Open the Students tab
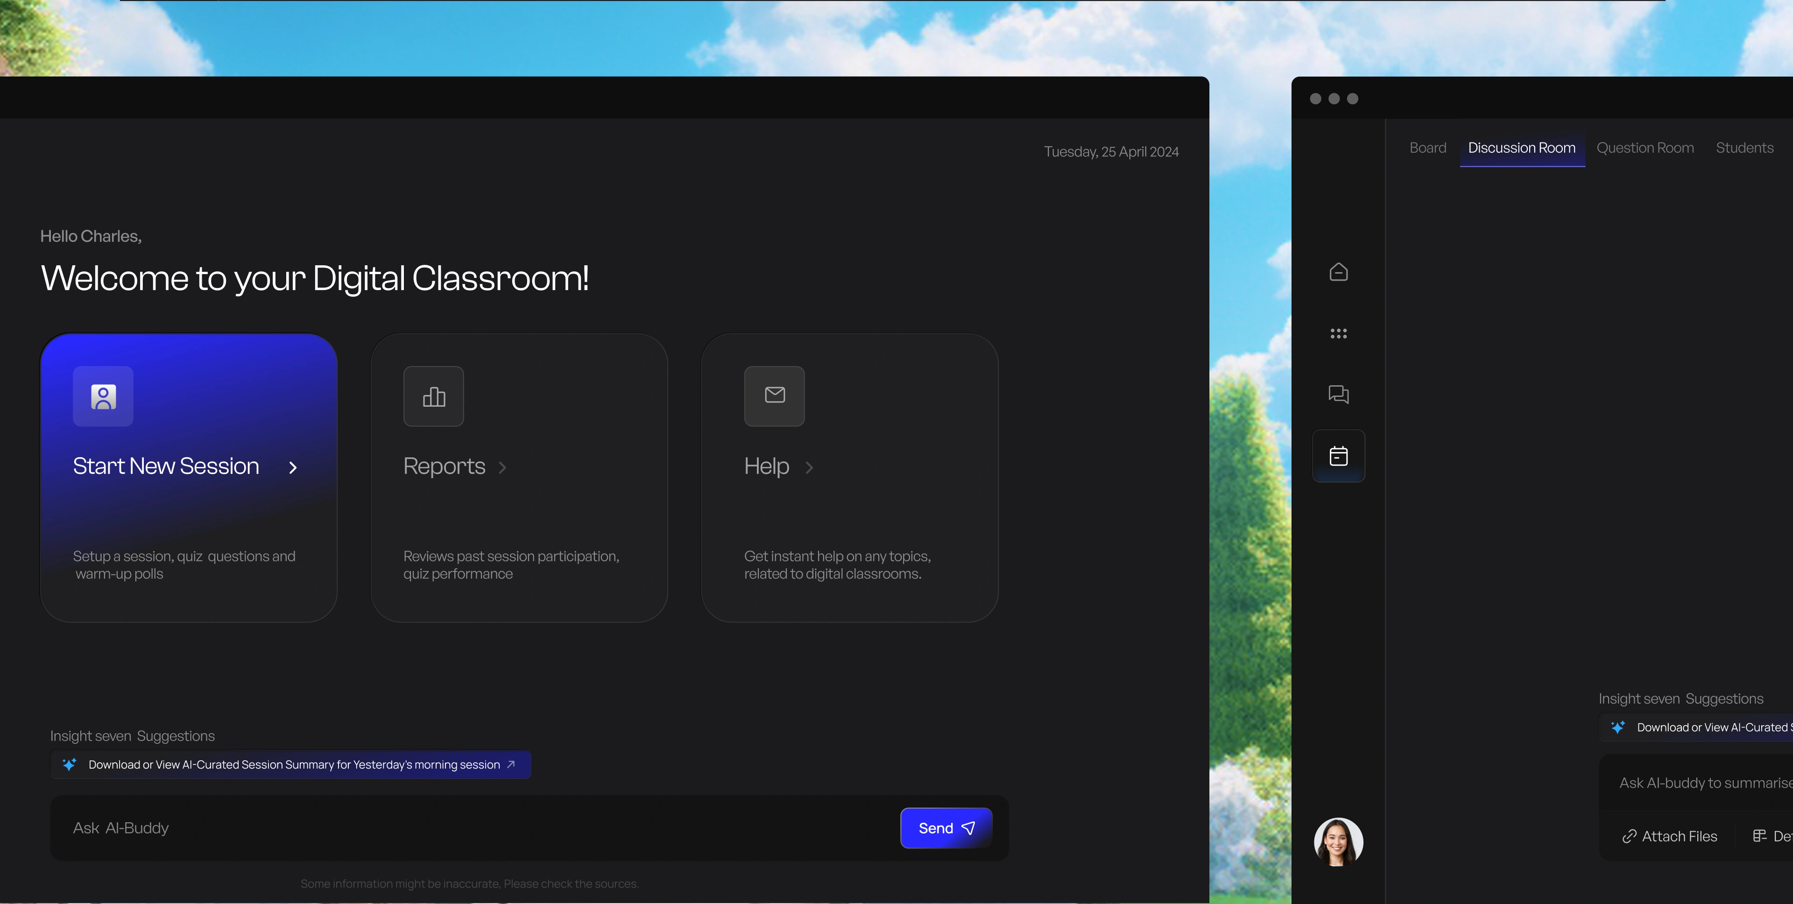The width and height of the screenshot is (1793, 904). (1744, 148)
